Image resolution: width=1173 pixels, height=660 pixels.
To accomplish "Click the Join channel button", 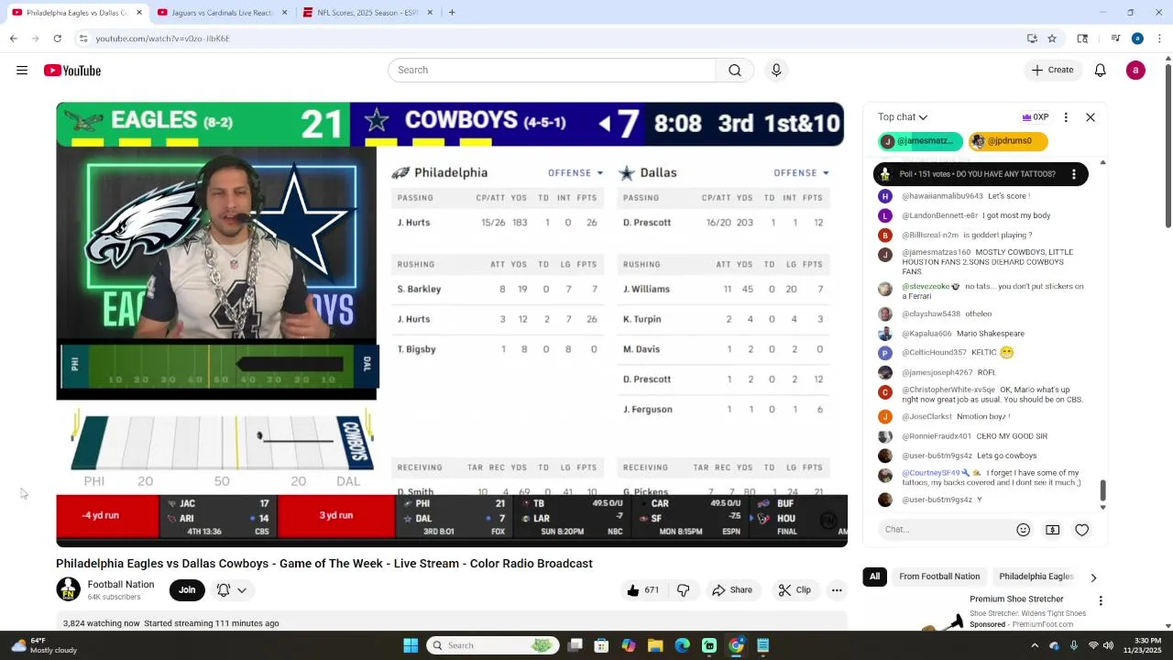I will [x=187, y=590].
